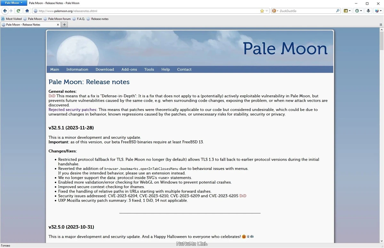Bookmark this page with the star icon
384x248 pixels.
click(262, 11)
